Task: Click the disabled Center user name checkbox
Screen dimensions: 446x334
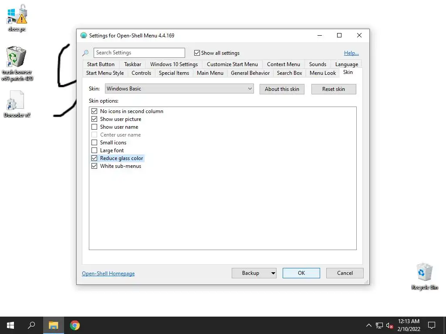Action: click(94, 135)
